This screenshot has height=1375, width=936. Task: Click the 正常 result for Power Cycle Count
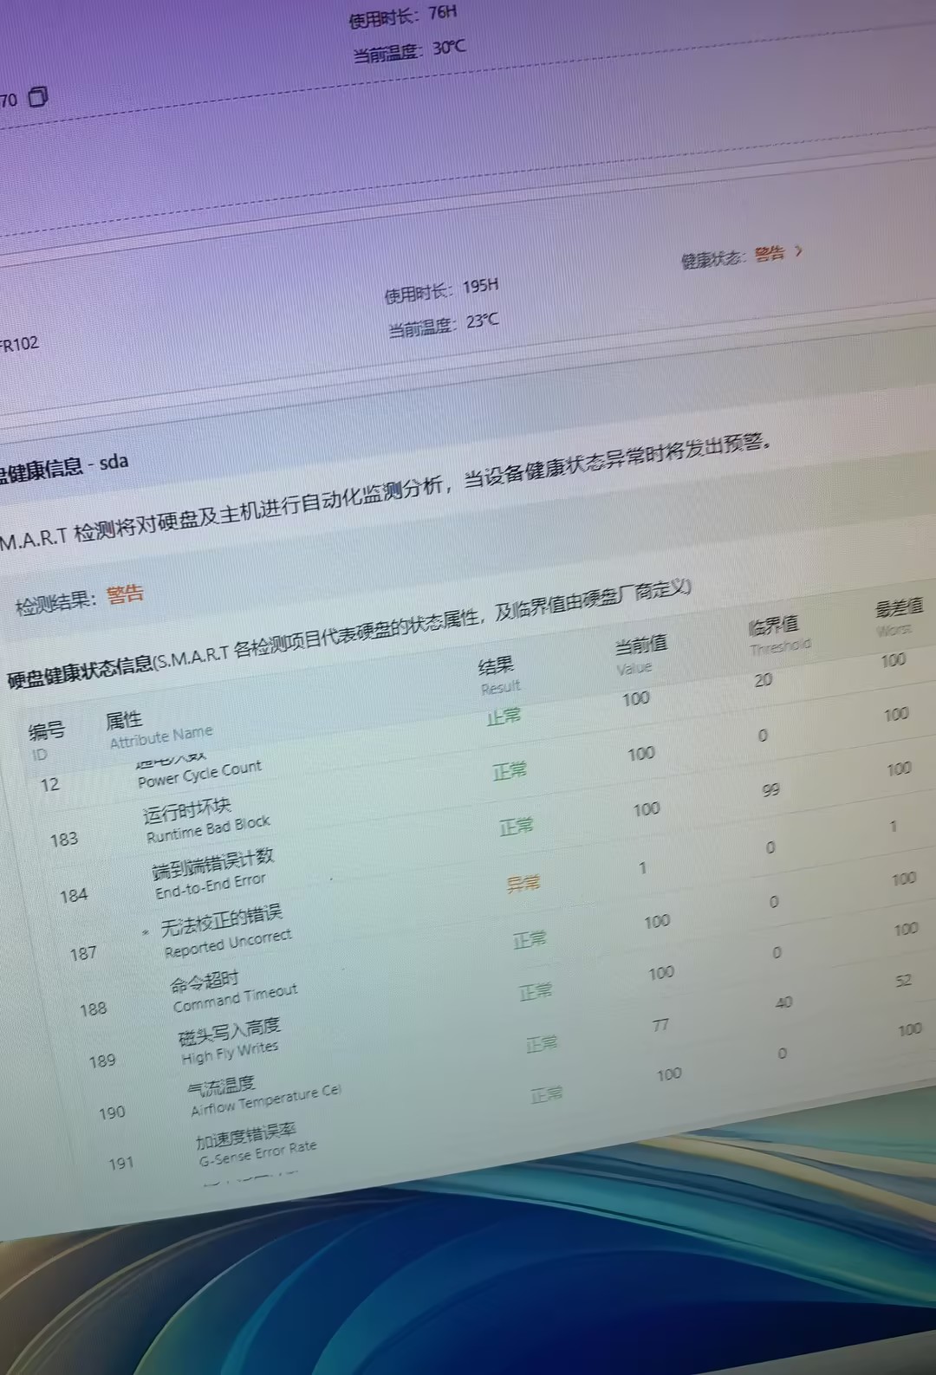(504, 716)
